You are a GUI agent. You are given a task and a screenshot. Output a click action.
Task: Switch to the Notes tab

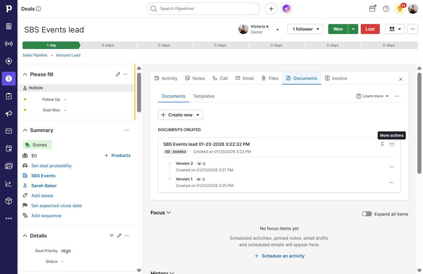[x=195, y=78]
